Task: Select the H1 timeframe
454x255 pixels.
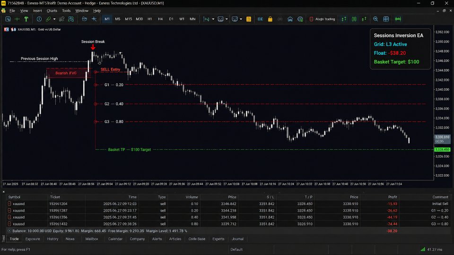Action: tap(150, 19)
